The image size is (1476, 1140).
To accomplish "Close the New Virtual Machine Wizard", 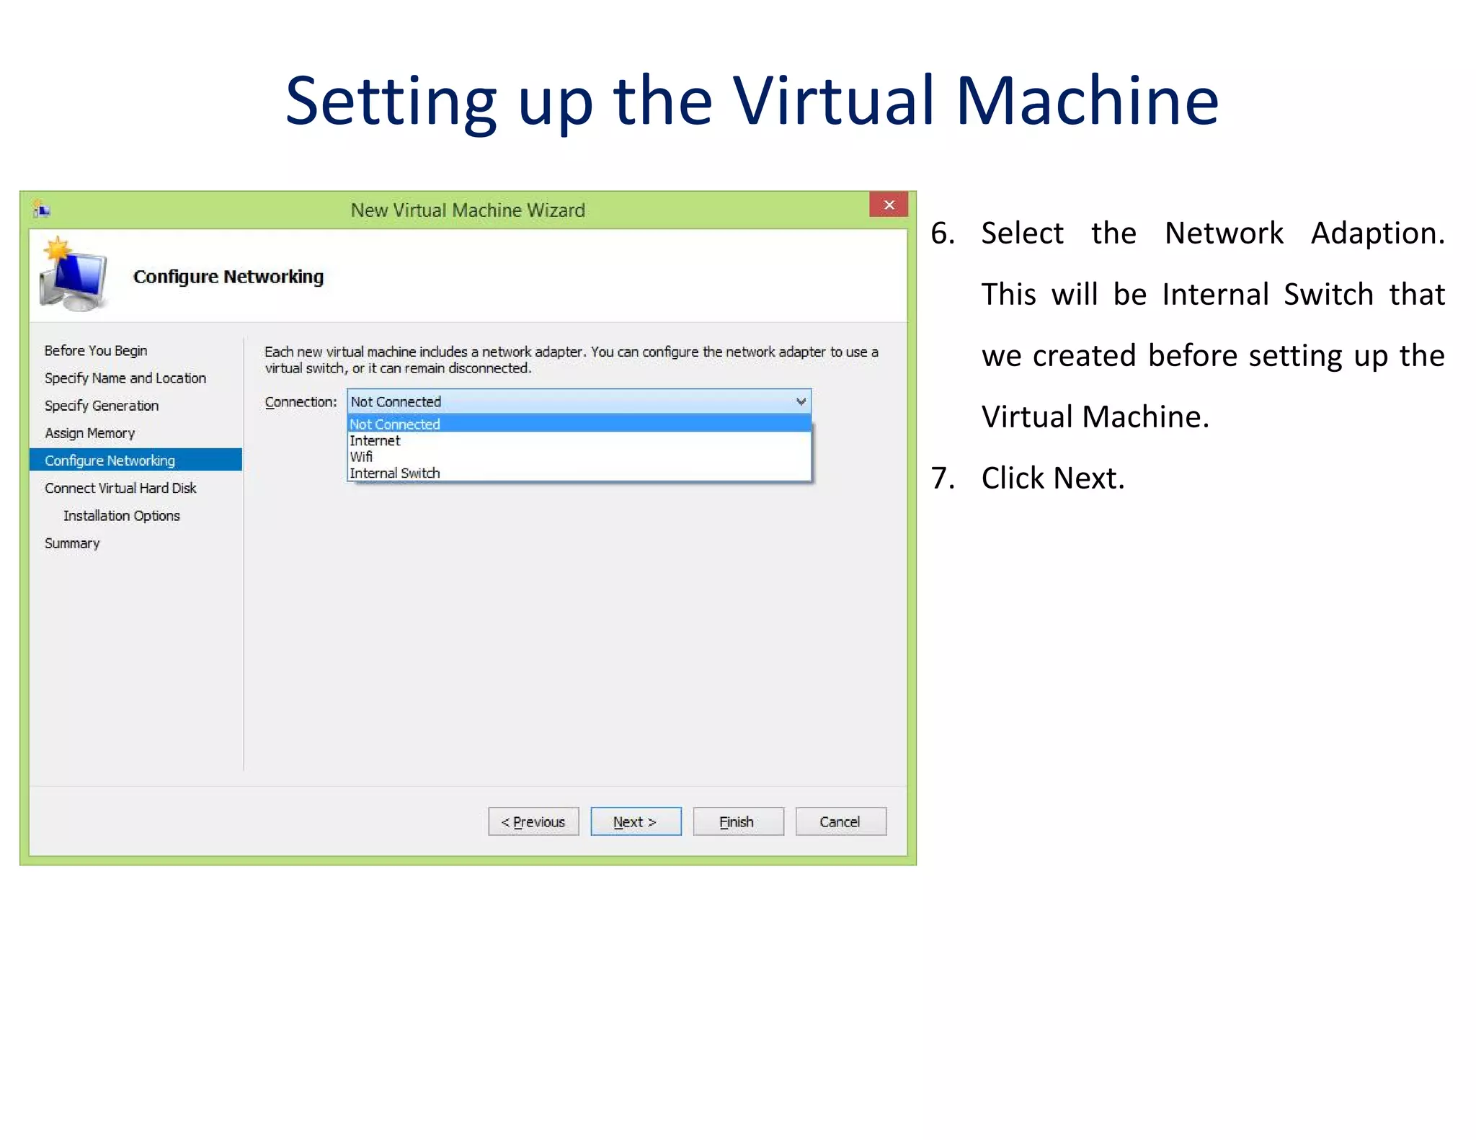I will click(889, 205).
